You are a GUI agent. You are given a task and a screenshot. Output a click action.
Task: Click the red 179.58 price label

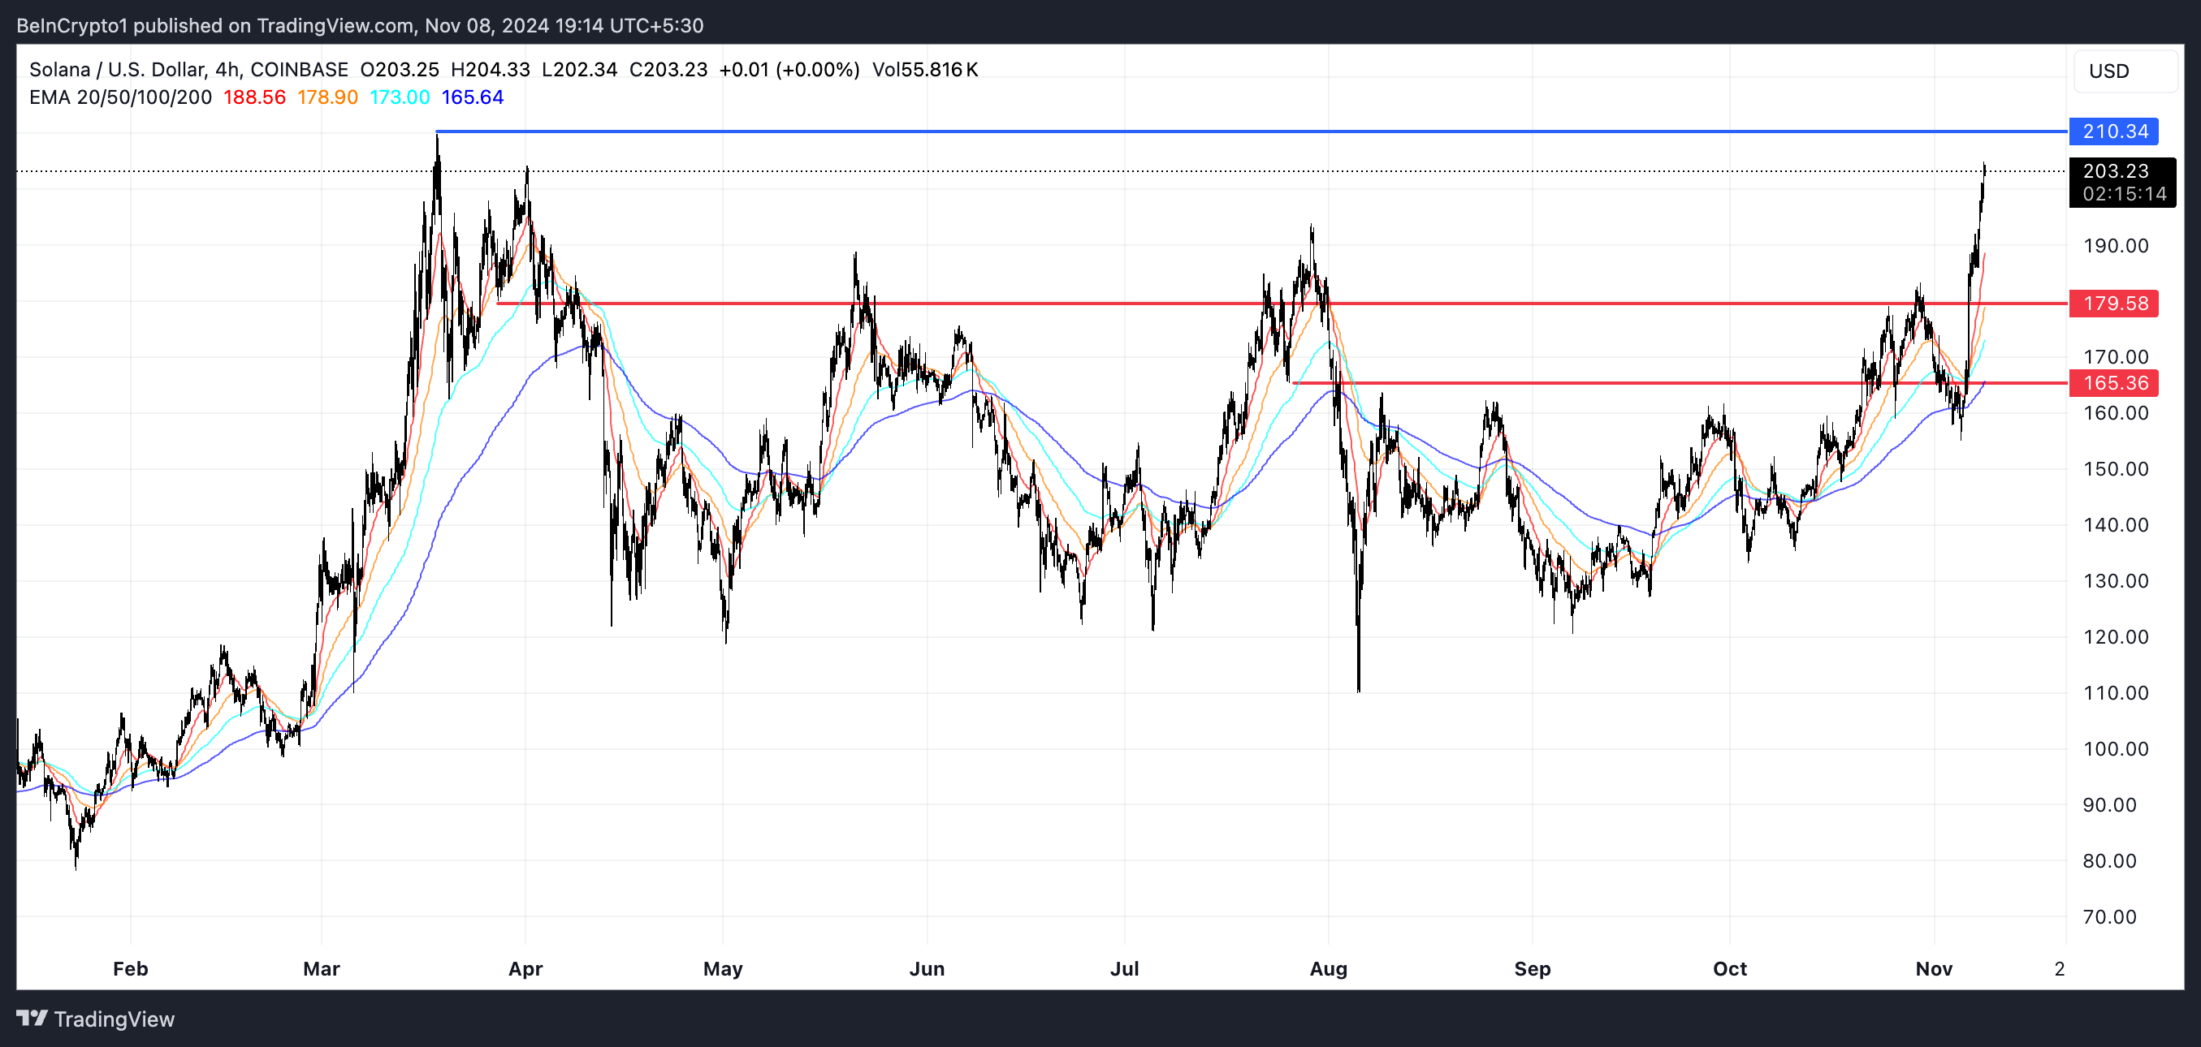[x=2113, y=304]
